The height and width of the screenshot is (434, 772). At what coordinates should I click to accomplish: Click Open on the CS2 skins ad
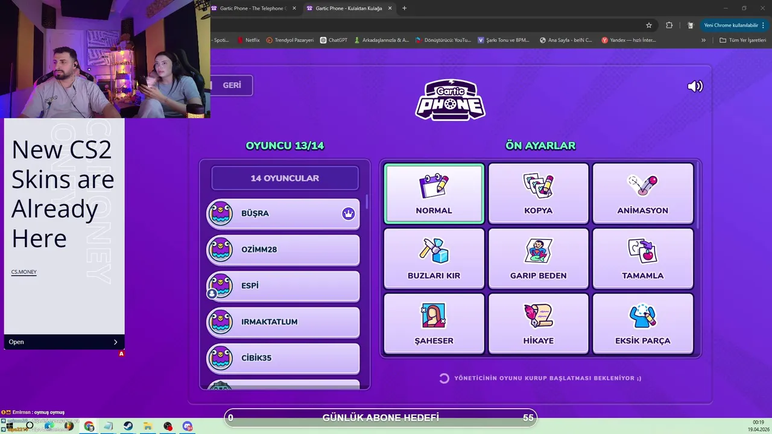pyautogui.click(x=64, y=342)
